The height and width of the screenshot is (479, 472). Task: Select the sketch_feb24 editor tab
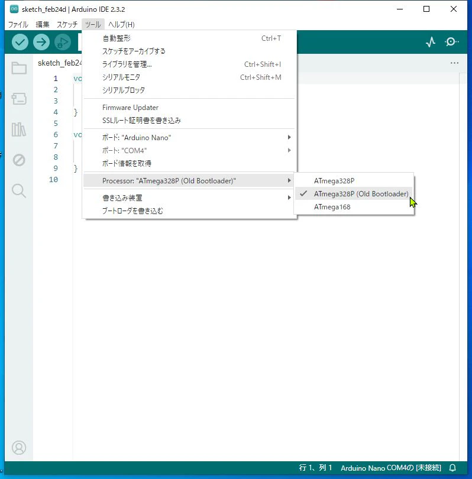[59, 63]
